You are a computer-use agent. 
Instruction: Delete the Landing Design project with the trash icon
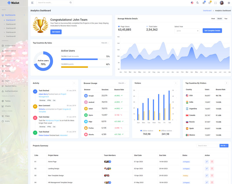click(212, 168)
